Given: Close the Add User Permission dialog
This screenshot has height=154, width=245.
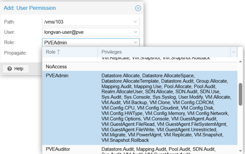Looking at the screenshot, I should pos(138,8).
